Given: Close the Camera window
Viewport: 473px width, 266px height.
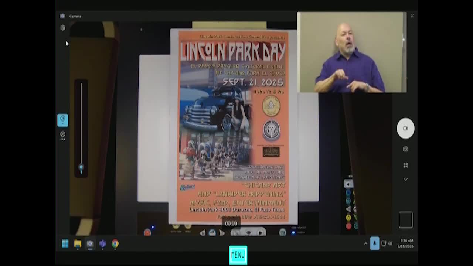Looking at the screenshot, I should pyautogui.click(x=412, y=16).
